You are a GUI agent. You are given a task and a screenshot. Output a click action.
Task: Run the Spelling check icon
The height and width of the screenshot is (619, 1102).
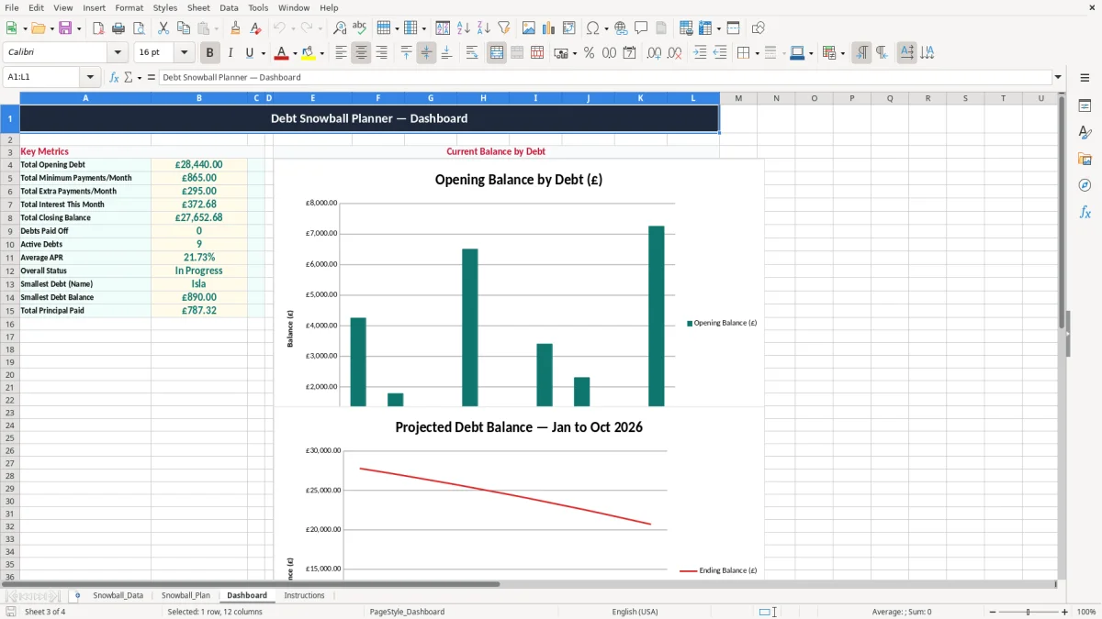coord(360,28)
